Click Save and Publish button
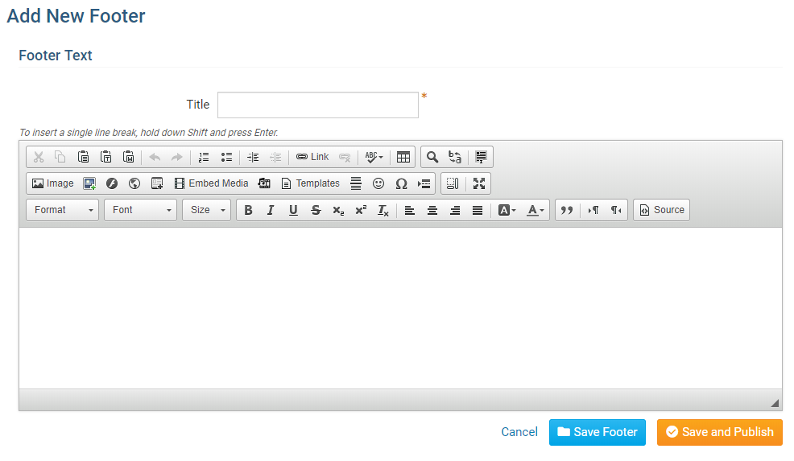Viewport: 794px width, 461px height. point(720,432)
